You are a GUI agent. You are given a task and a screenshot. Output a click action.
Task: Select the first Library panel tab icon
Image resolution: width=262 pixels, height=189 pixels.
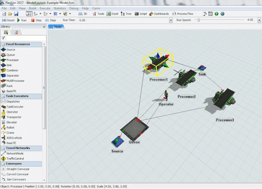(6, 32)
